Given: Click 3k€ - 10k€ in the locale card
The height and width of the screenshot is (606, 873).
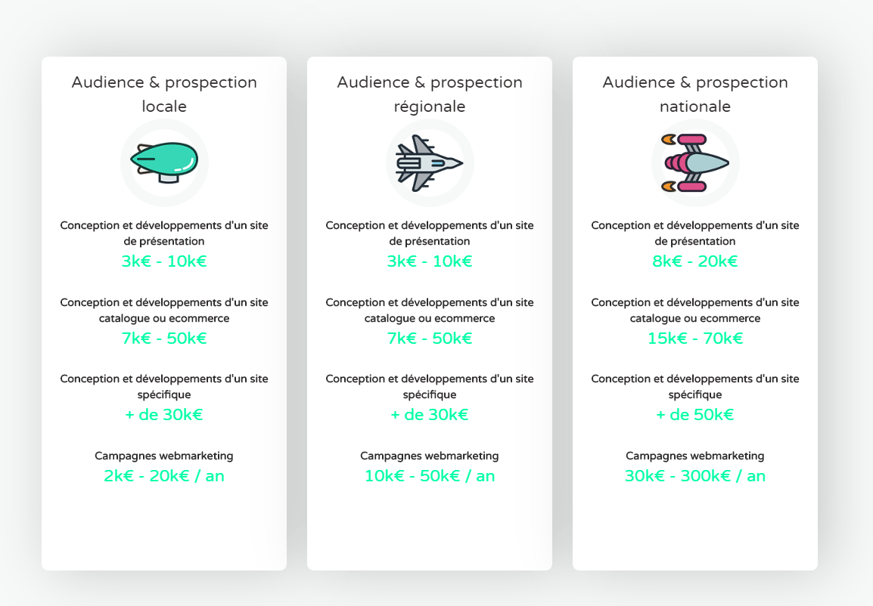Looking at the screenshot, I should 164,261.
